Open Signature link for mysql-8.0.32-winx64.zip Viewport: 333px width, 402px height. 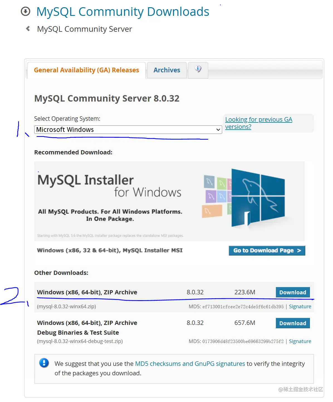pyautogui.click(x=300, y=307)
